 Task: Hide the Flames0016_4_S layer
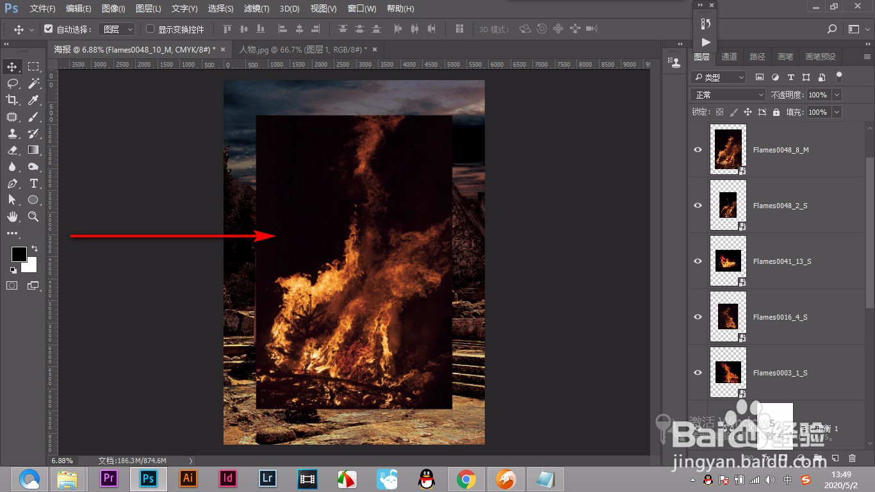698,316
